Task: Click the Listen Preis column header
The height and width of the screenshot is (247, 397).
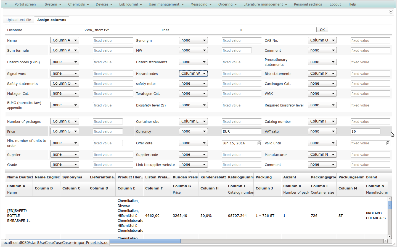Action: tap(157, 177)
